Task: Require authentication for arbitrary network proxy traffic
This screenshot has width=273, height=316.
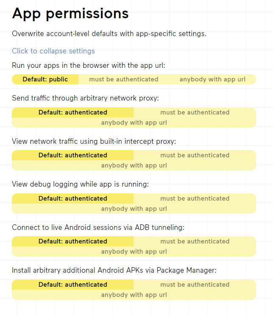Action: point(195,112)
